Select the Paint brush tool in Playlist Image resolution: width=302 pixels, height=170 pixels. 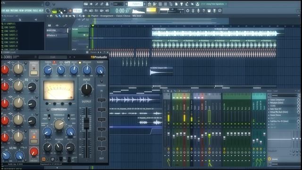pyautogui.click(x=60, y=16)
